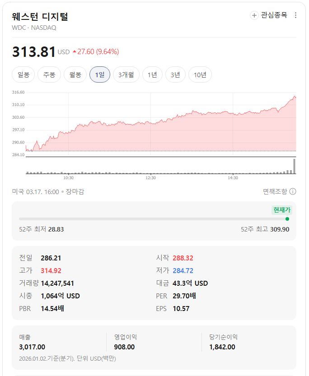The height and width of the screenshot is (376, 309).
Task: Click the 2026.01.02.기준(분기) note
Action: 67,359
